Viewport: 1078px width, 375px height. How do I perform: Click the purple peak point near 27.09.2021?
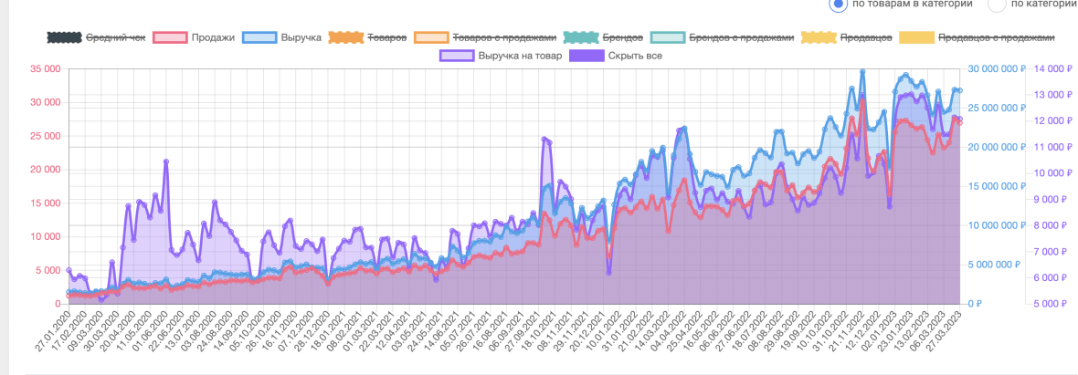pos(544,140)
